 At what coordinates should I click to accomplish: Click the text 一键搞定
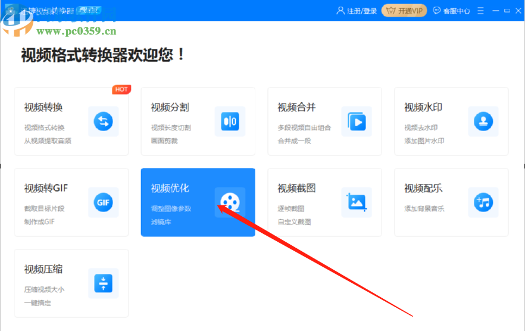click(37, 303)
